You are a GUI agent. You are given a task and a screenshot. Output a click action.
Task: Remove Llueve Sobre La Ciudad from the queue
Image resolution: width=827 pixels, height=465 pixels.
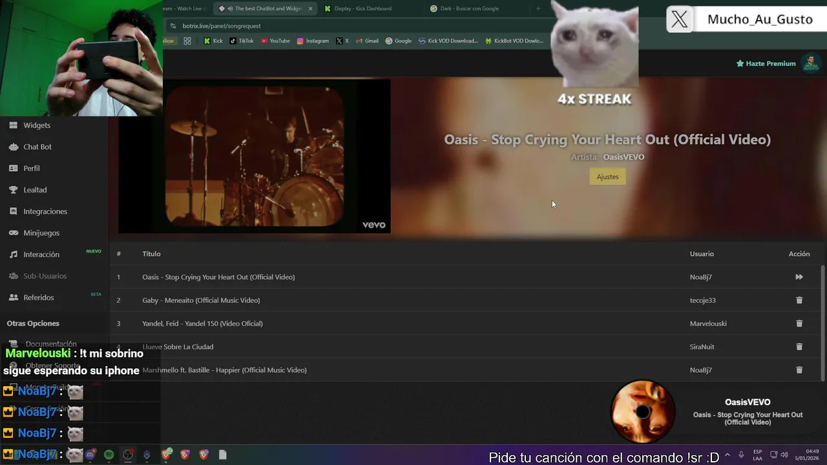point(799,347)
